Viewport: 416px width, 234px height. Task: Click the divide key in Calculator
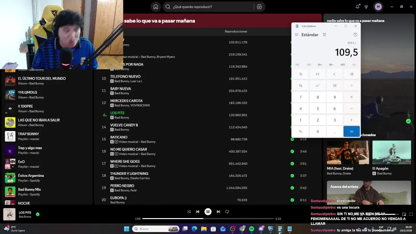351,85
